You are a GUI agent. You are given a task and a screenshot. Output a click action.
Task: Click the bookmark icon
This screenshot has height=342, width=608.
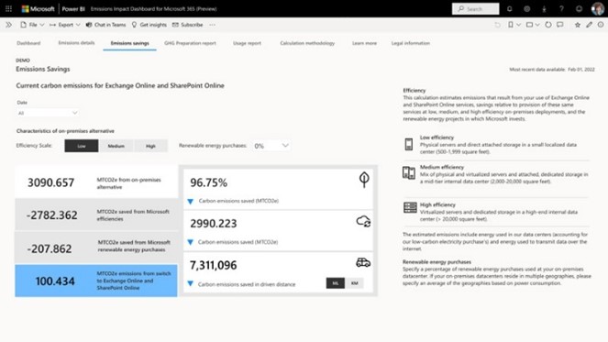coord(511,25)
